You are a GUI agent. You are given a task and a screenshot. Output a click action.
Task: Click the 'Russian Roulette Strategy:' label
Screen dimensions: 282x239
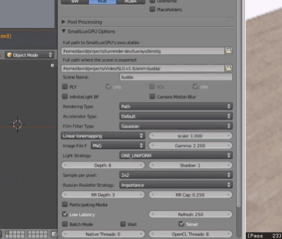[x=89, y=185]
